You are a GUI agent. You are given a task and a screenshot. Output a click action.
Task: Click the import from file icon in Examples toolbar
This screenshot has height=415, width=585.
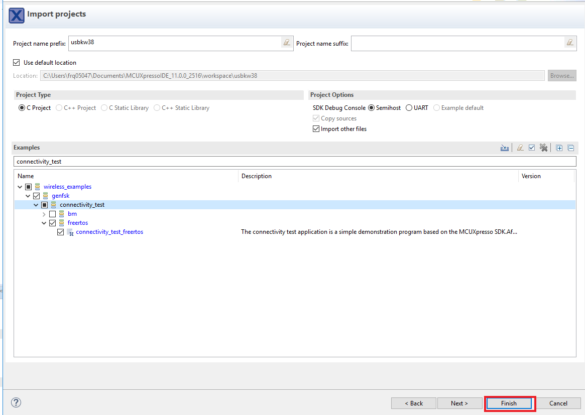(505, 148)
